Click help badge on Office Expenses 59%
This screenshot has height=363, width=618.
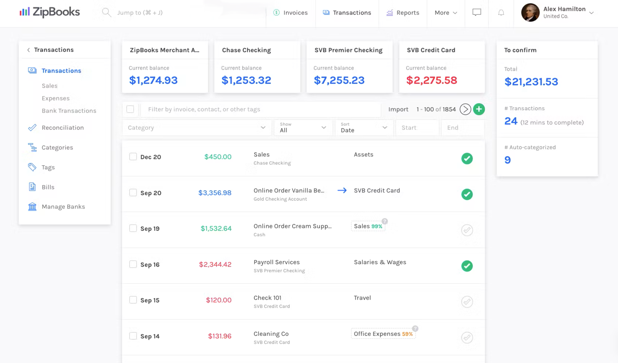pyautogui.click(x=415, y=329)
